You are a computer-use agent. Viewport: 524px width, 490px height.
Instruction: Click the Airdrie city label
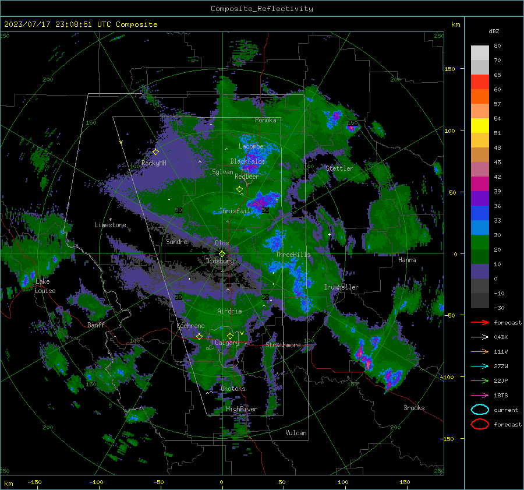click(x=229, y=311)
